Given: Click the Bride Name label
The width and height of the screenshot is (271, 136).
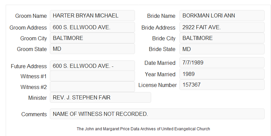Looking at the screenshot, I should point(161,16).
